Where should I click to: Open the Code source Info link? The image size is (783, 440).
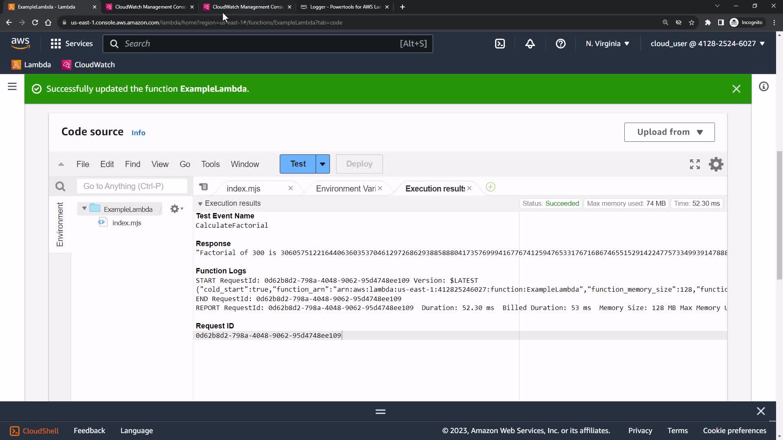pyautogui.click(x=138, y=133)
